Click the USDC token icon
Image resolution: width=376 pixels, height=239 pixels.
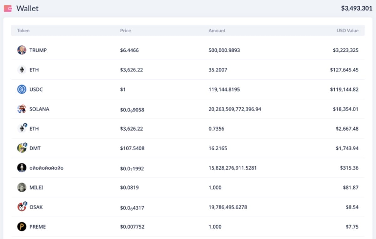(22, 90)
